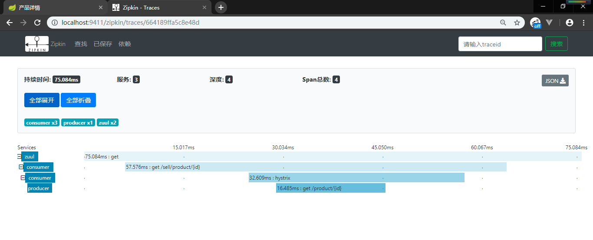Collapse the zuul span tree node

(x=19, y=157)
